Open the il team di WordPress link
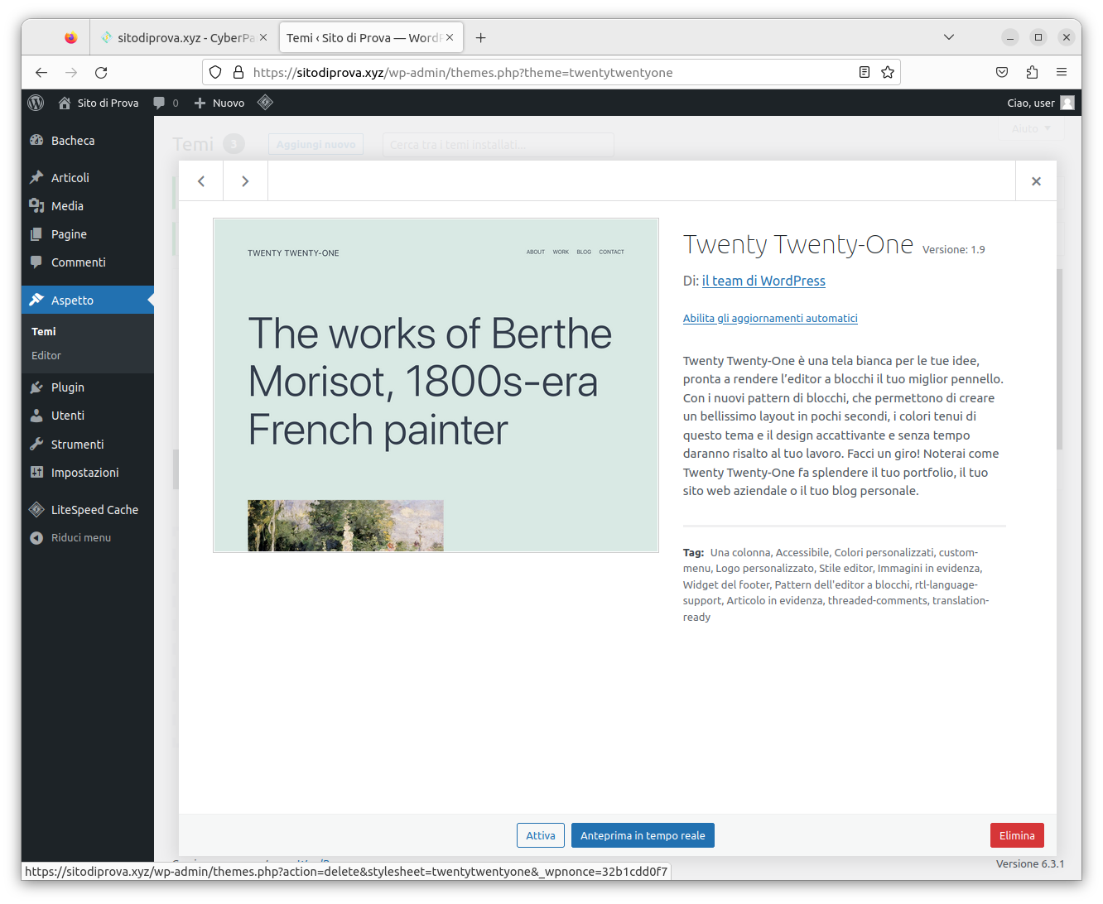This screenshot has width=1103, height=904. pyautogui.click(x=763, y=281)
